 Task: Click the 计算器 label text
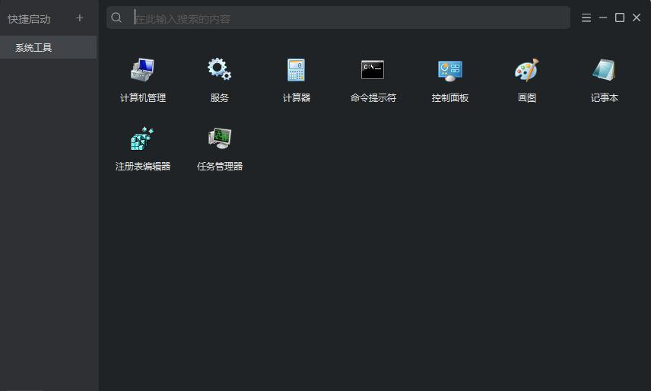pos(297,98)
